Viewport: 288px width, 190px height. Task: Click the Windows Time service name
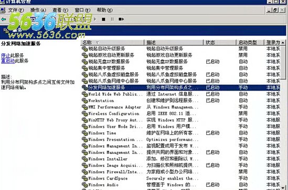[x=102, y=133]
